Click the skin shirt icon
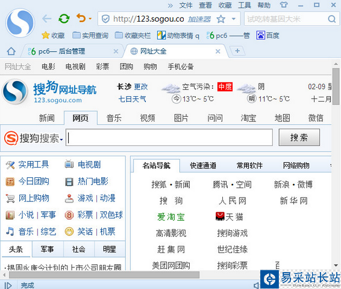The width and height of the screenshot is (341, 289). 284,5
